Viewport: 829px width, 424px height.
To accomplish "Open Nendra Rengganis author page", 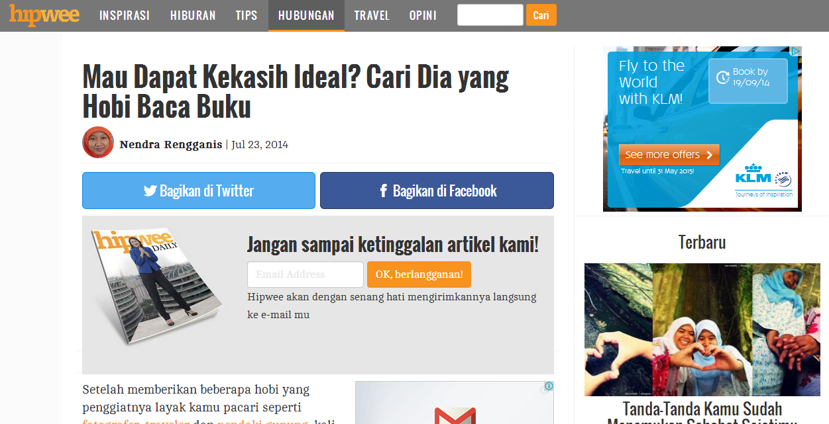I will [171, 144].
